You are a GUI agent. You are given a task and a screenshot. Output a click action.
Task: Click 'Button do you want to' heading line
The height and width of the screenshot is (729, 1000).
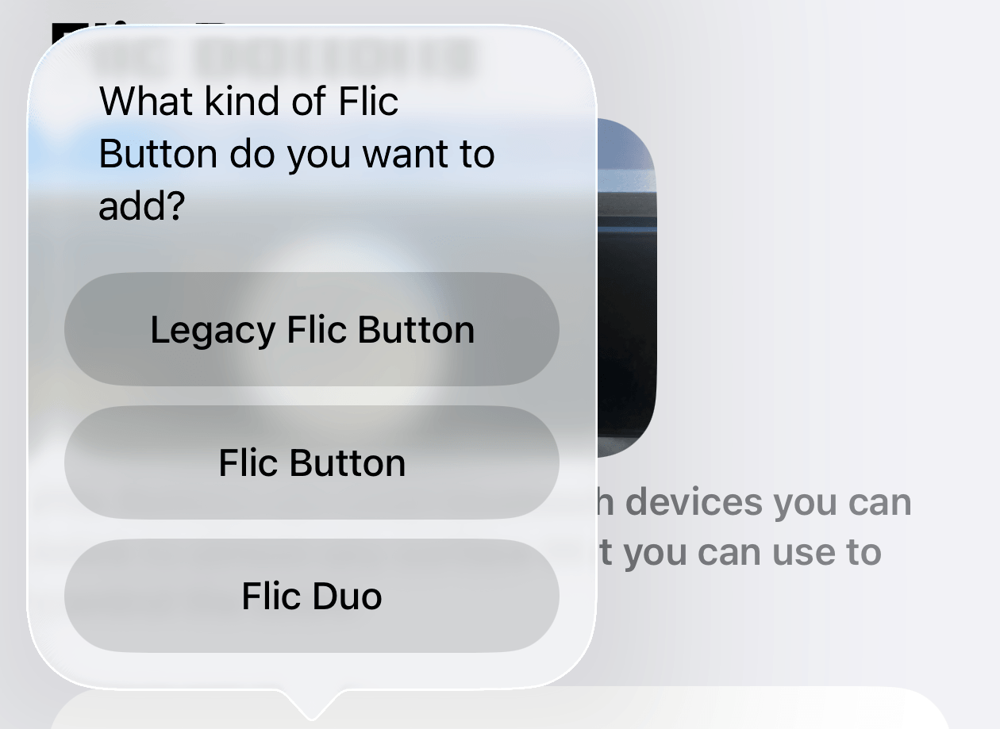tap(297, 154)
